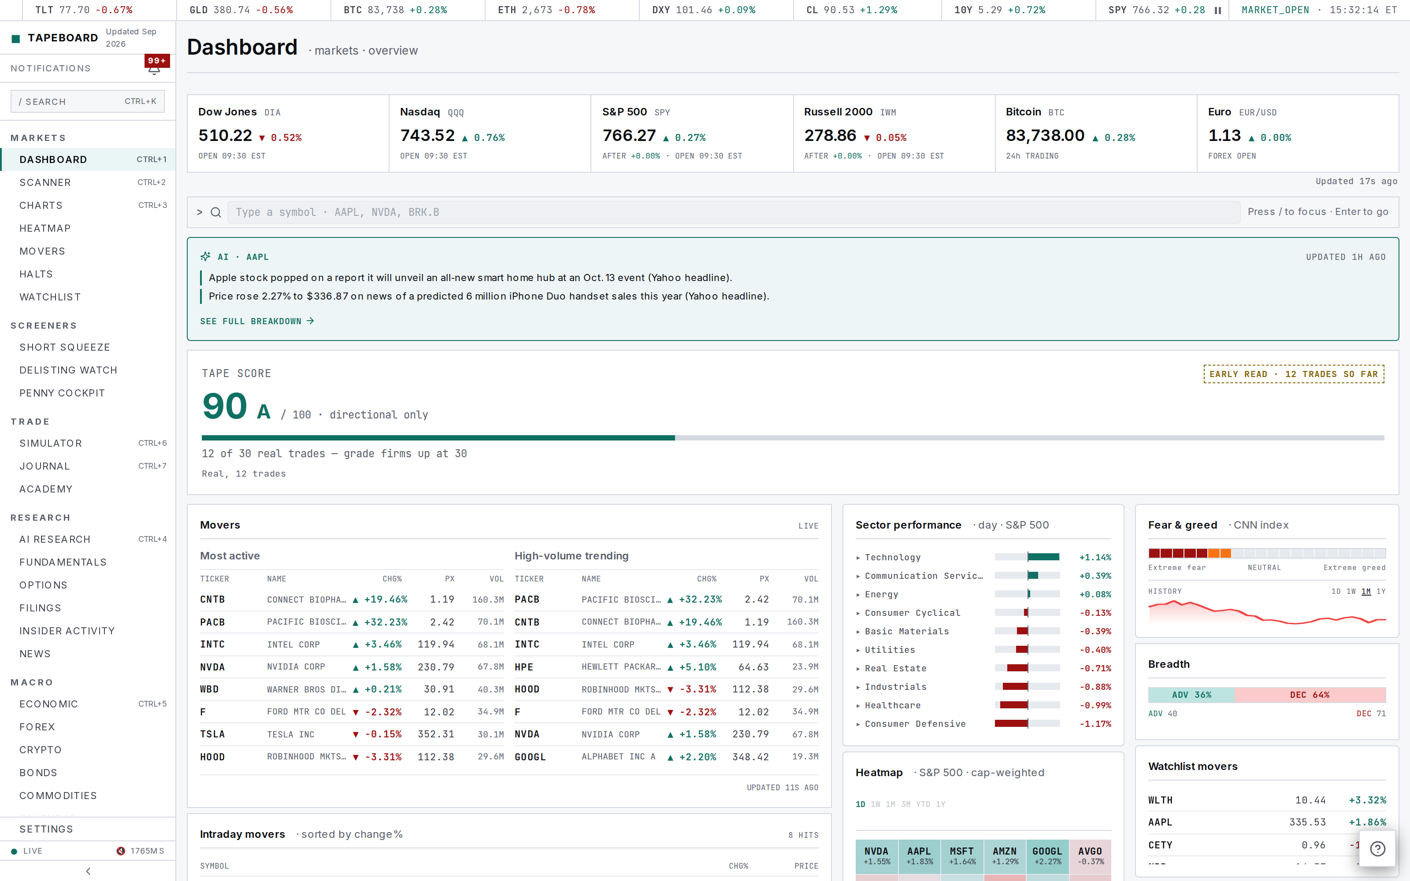Click the ADV 36% breadth segment
The image size is (1410, 881).
click(1191, 695)
